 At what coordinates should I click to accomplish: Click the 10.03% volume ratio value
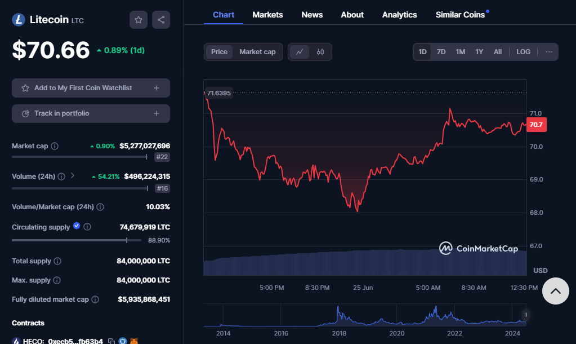(158, 207)
